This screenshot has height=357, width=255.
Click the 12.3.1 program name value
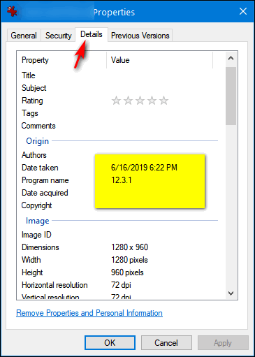[122, 180]
